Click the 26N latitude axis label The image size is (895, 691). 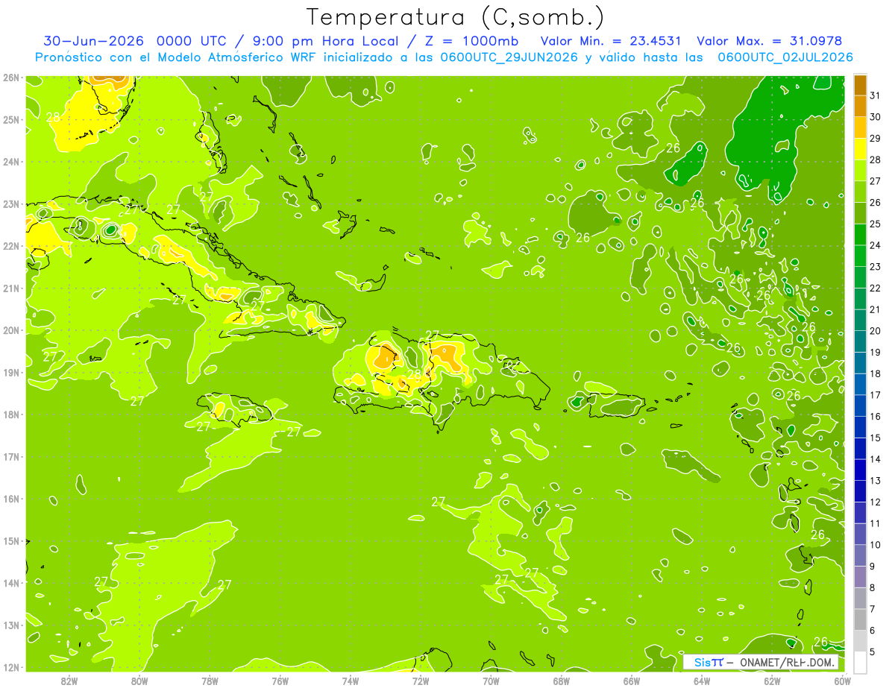pos(11,78)
